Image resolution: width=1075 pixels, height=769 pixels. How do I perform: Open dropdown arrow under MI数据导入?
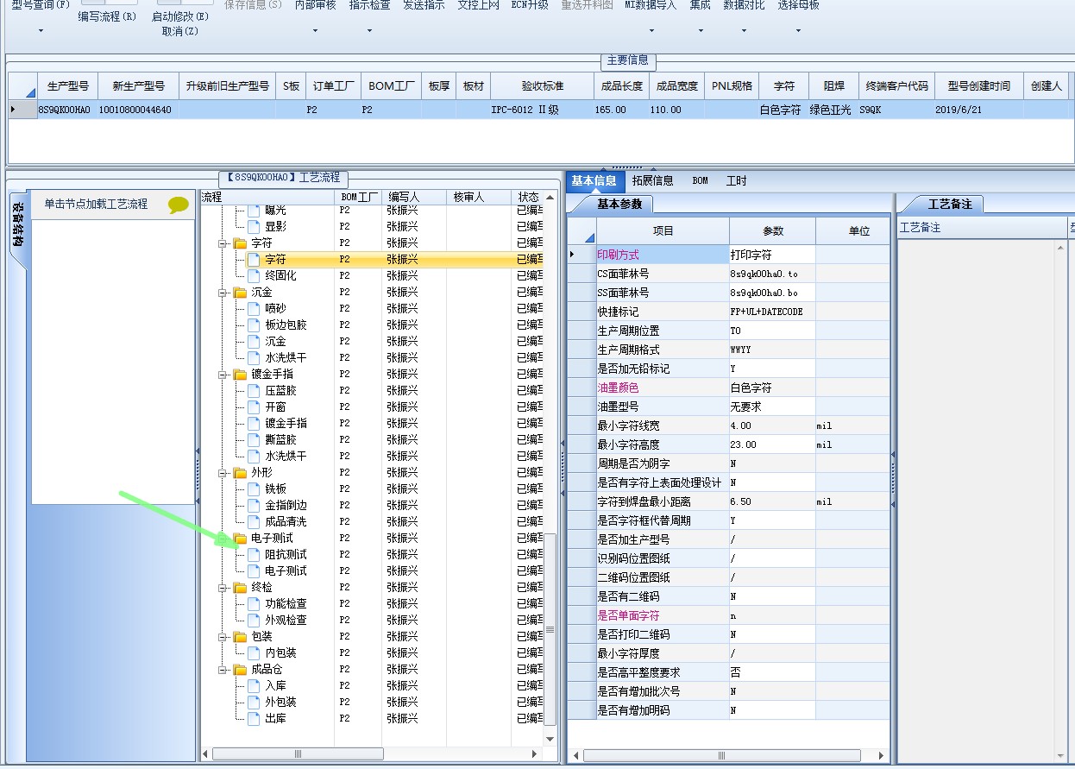[651, 32]
